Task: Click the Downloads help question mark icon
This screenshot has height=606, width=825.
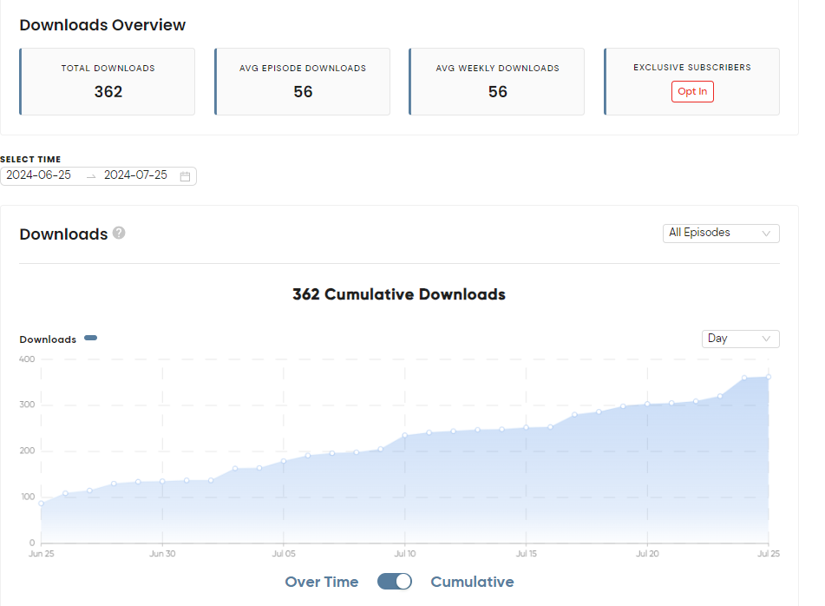Action: 119,233
